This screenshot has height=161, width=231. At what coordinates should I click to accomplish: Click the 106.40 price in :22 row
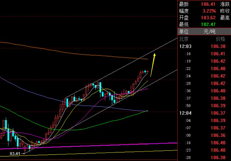(218, 68)
